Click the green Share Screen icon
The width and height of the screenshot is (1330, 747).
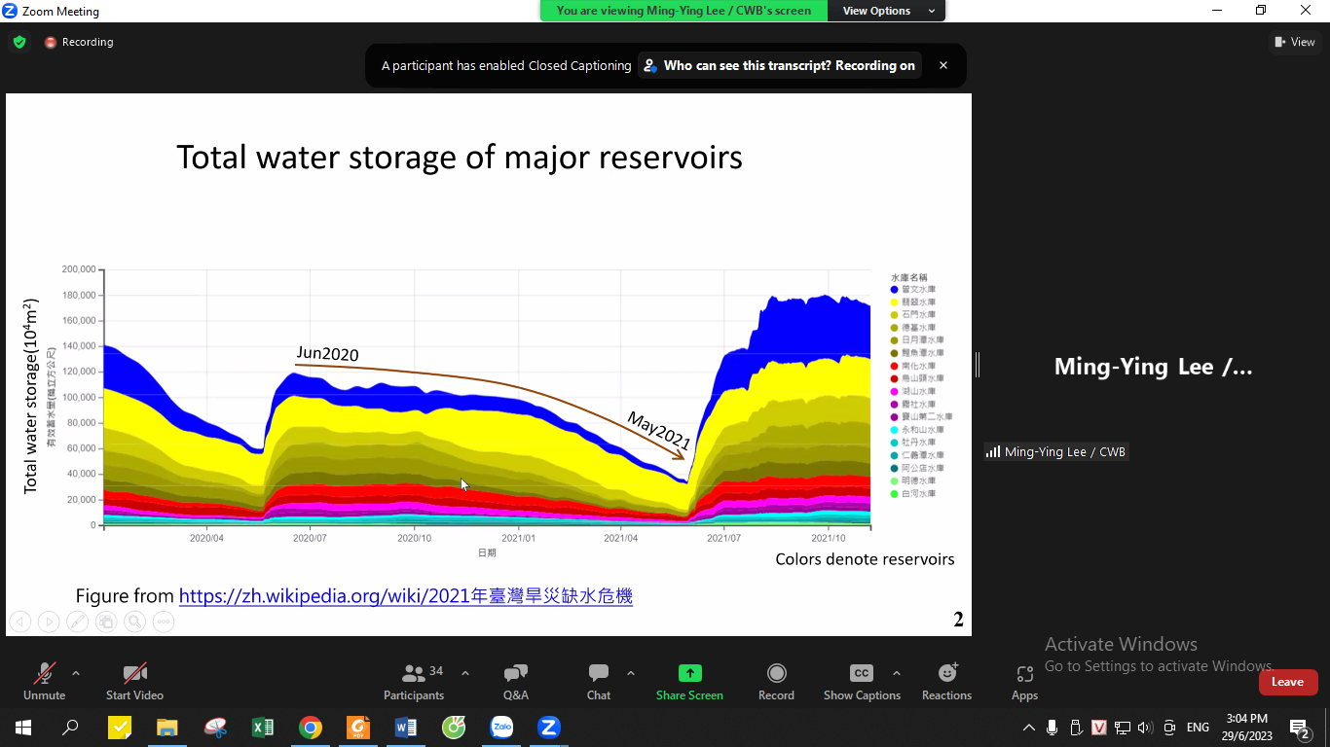[689, 673]
